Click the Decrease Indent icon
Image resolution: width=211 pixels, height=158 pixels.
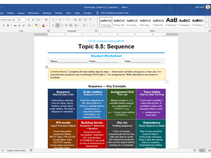coord(75,20)
